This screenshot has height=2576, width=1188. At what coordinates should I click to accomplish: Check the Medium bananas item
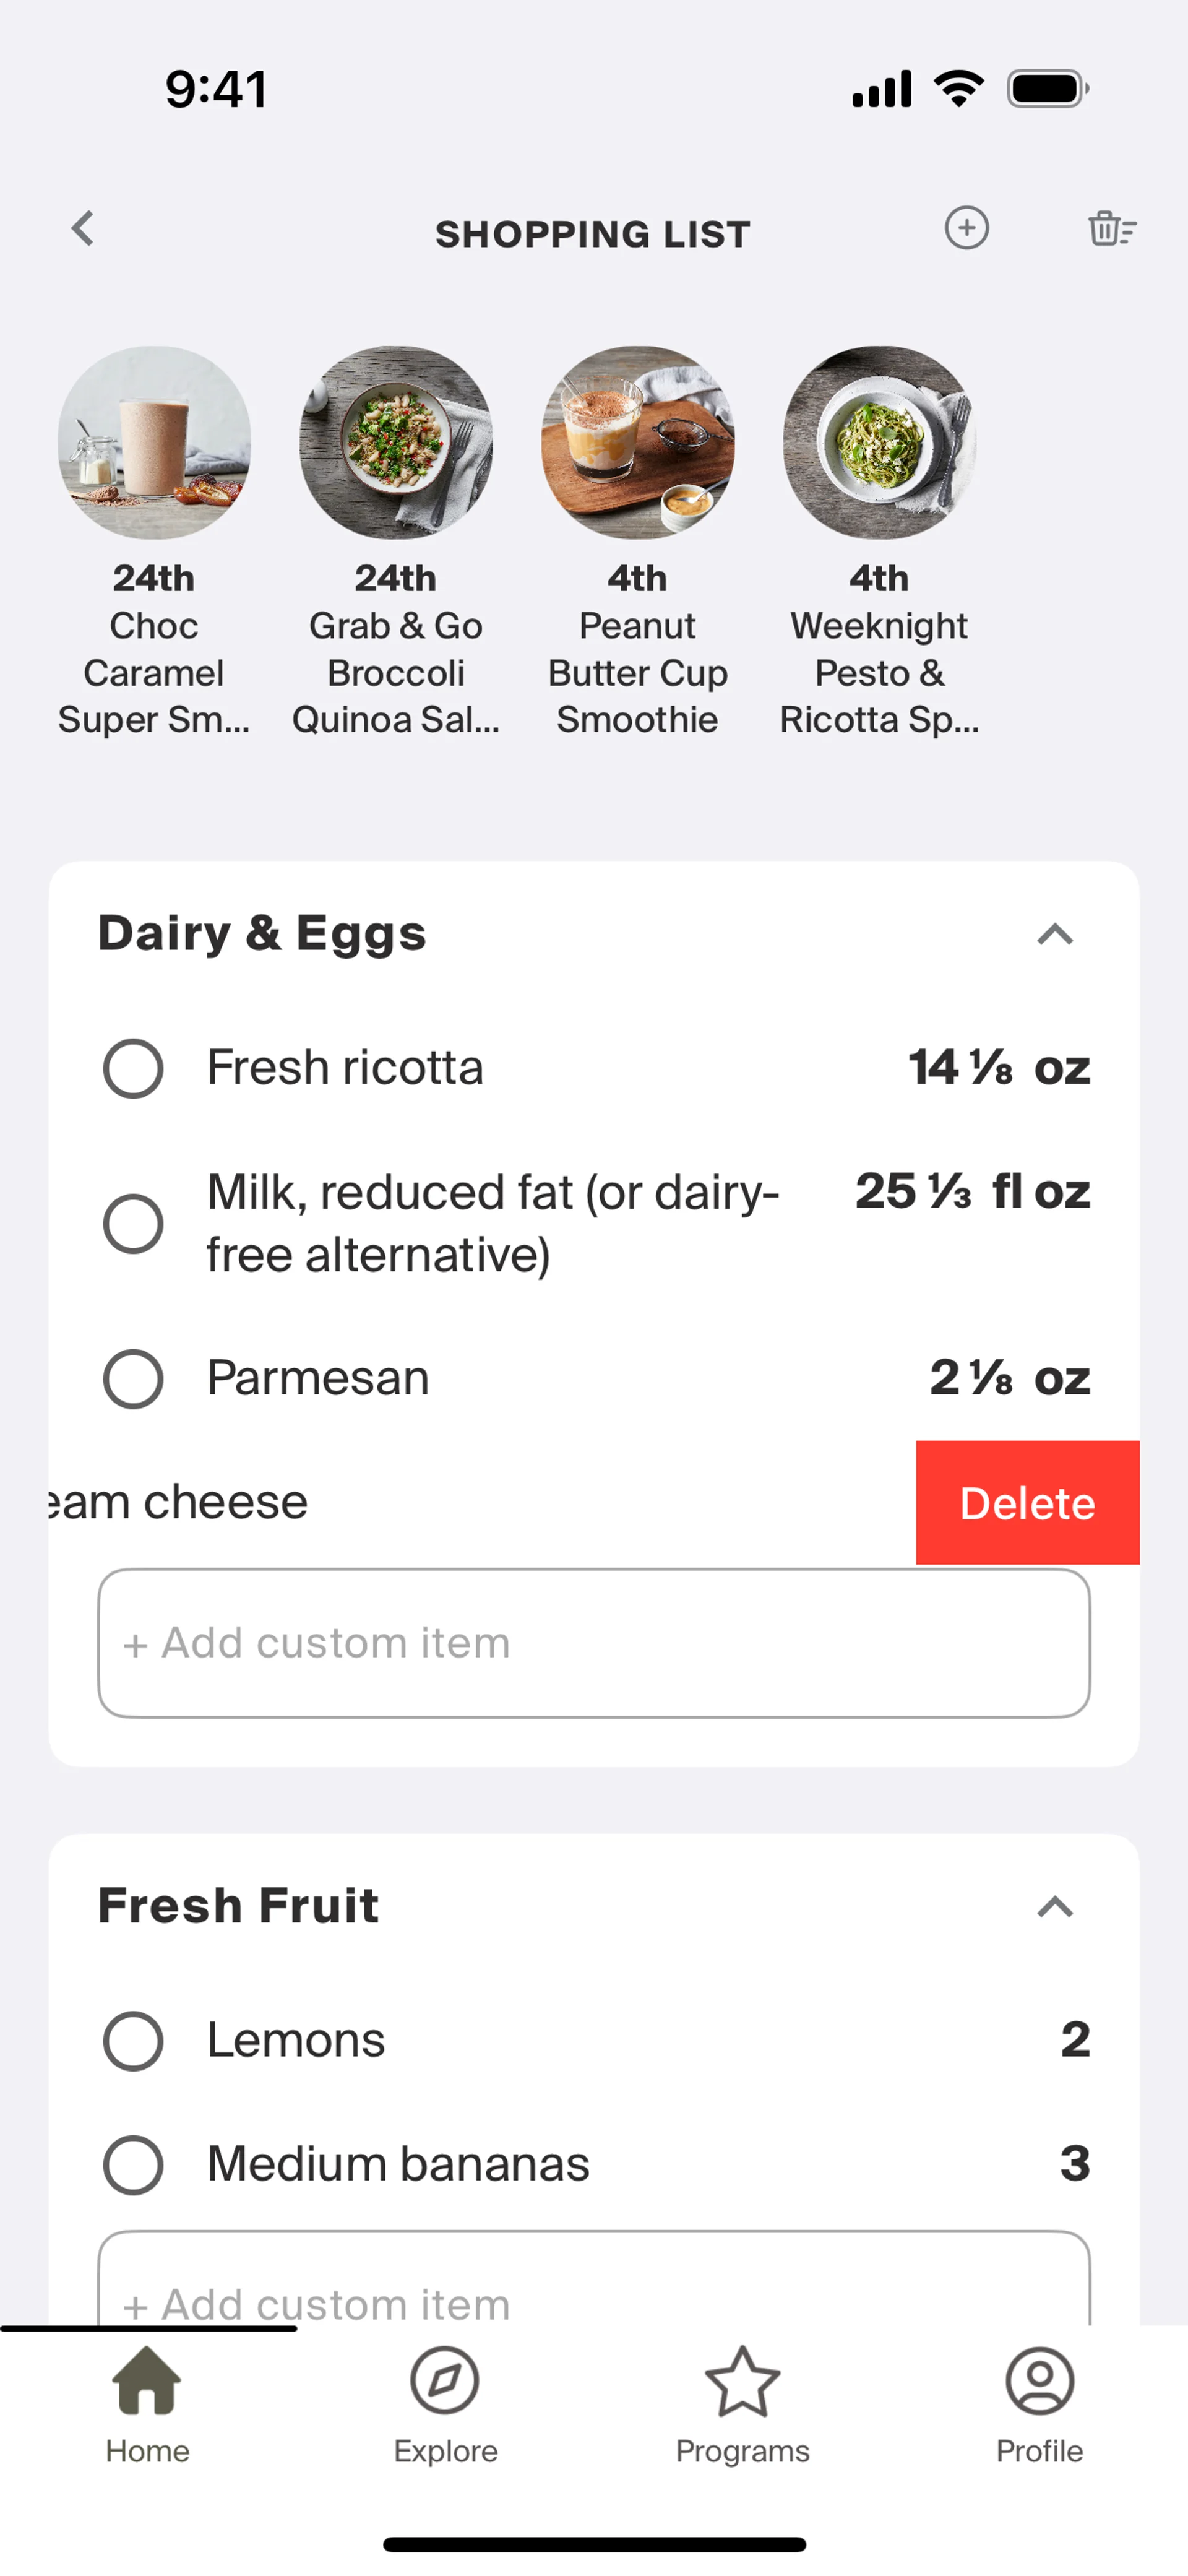(x=133, y=2165)
